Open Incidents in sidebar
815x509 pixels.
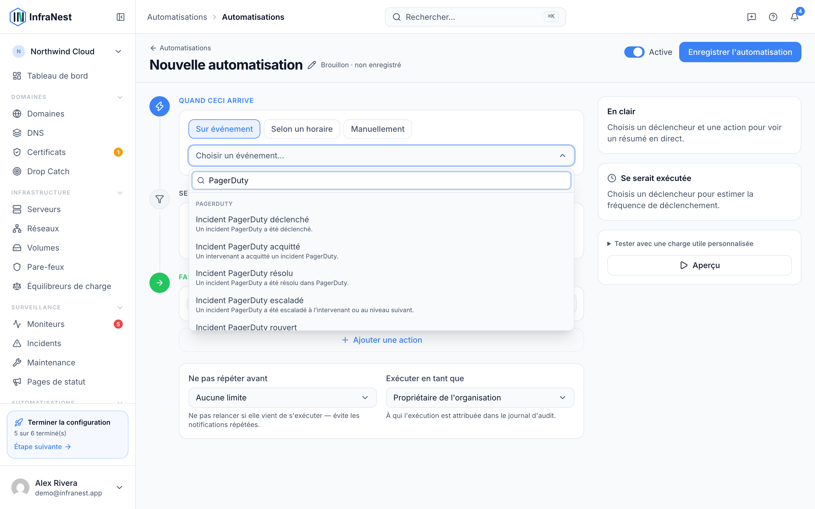67,343
